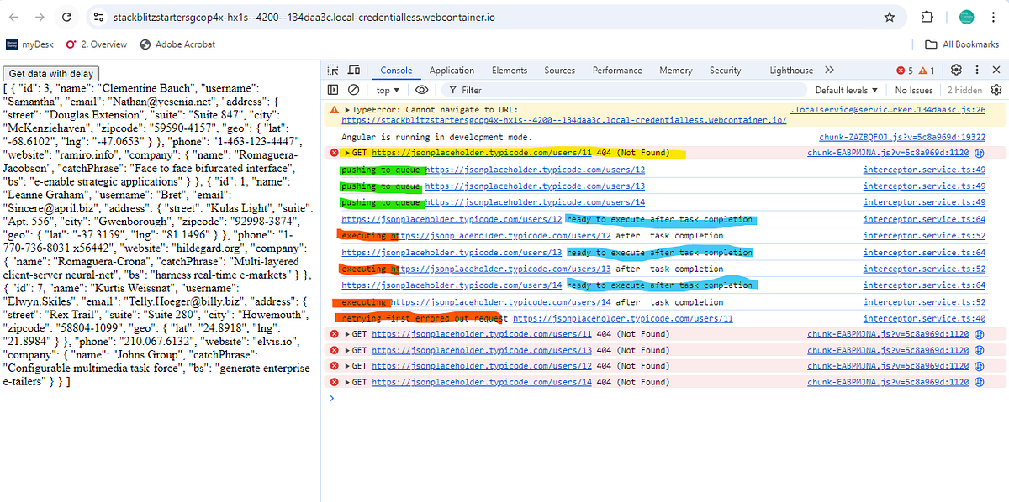Open the DevTools three-dot menu
1009x502 pixels.
click(977, 71)
